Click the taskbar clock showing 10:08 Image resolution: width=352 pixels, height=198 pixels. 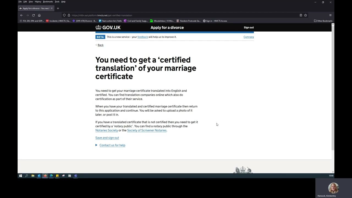pyautogui.click(x=331, y=176)
